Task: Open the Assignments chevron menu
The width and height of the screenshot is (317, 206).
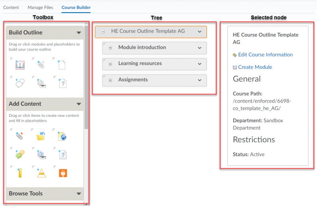Action: (199, 80)
